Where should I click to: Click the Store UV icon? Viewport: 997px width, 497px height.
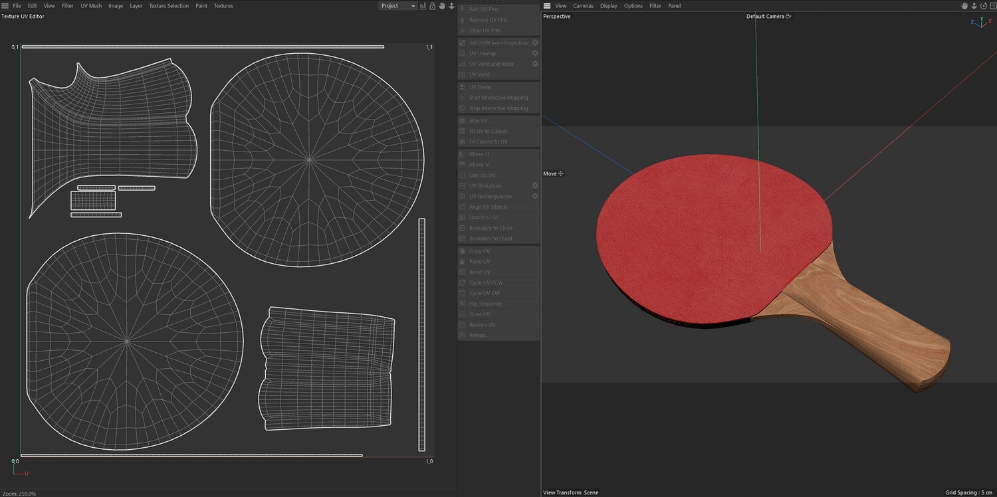[463, 315]
